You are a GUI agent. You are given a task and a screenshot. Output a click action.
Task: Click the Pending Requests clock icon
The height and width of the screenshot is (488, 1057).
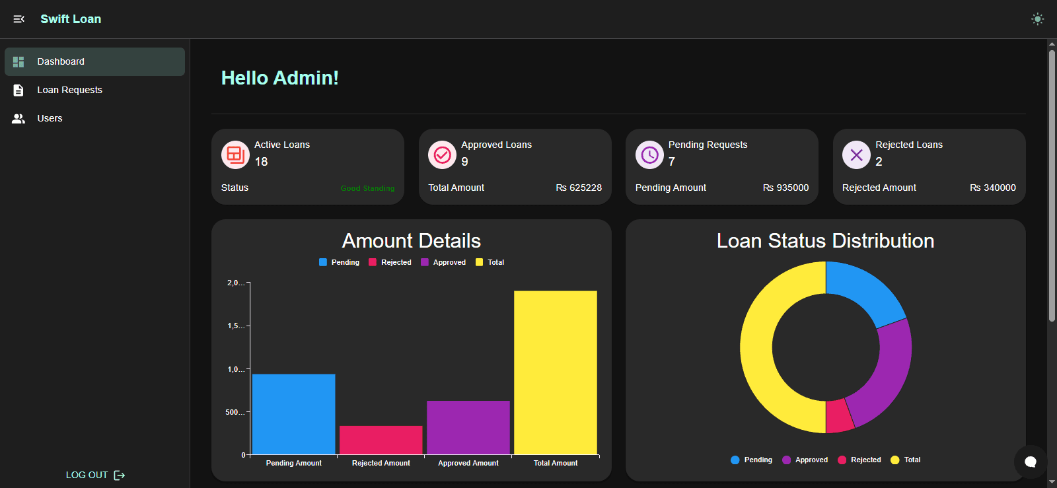(649, 155)
